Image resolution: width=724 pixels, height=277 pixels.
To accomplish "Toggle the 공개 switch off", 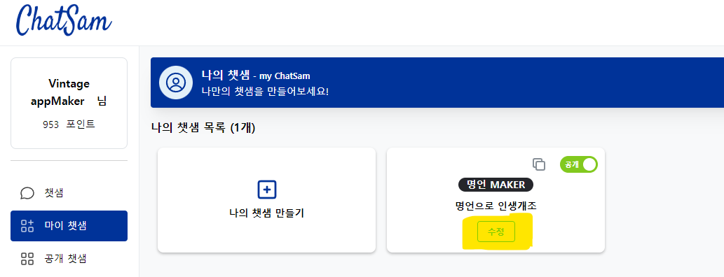I will coord(578,164).
